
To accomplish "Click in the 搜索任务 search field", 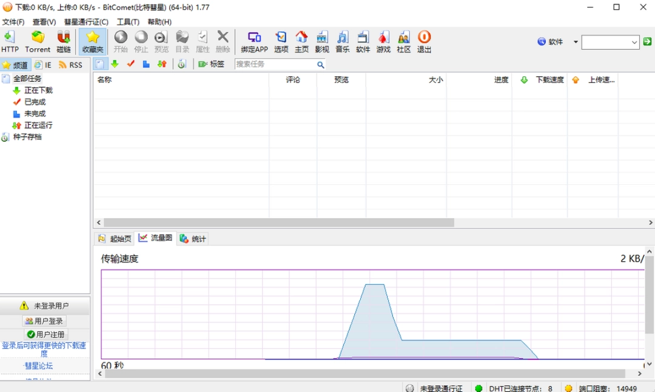I will coord(275,64).
